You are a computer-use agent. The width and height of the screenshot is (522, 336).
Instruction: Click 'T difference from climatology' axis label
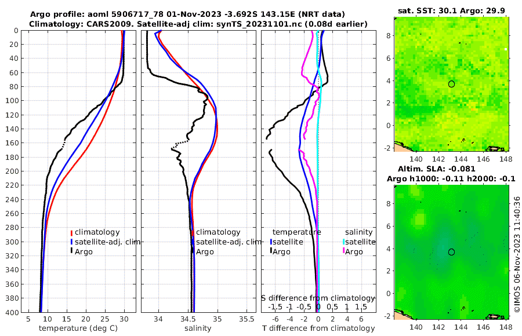[318, 328]
